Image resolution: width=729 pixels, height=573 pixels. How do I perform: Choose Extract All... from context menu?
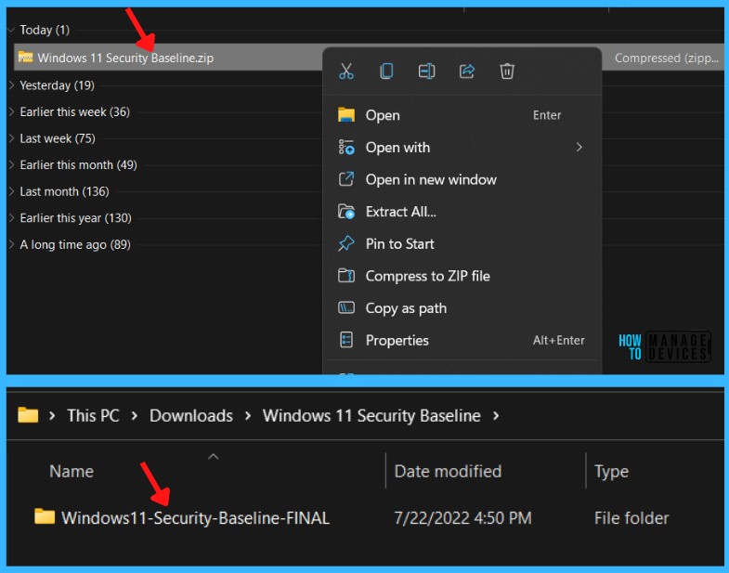[462, 212]
